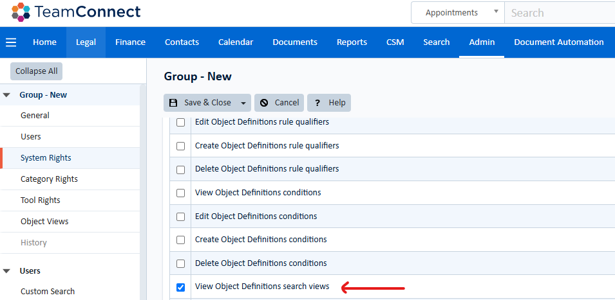Go to the Home tab
Screen dimensions: 615x300
[44, 42]
